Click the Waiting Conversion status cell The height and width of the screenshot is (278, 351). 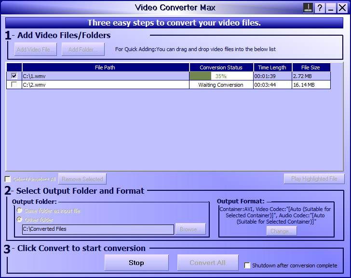click(x=221, y=85)
